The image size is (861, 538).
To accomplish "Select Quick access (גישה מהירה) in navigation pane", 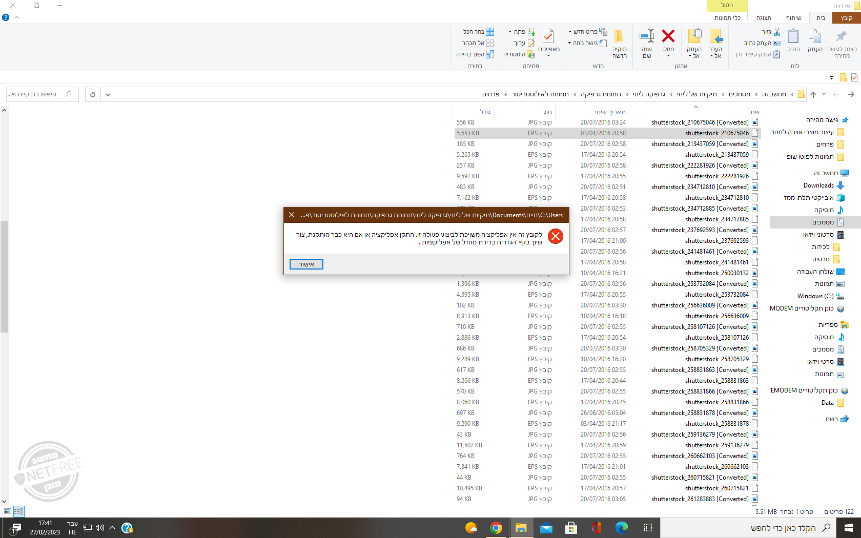I will pos(822,120).
